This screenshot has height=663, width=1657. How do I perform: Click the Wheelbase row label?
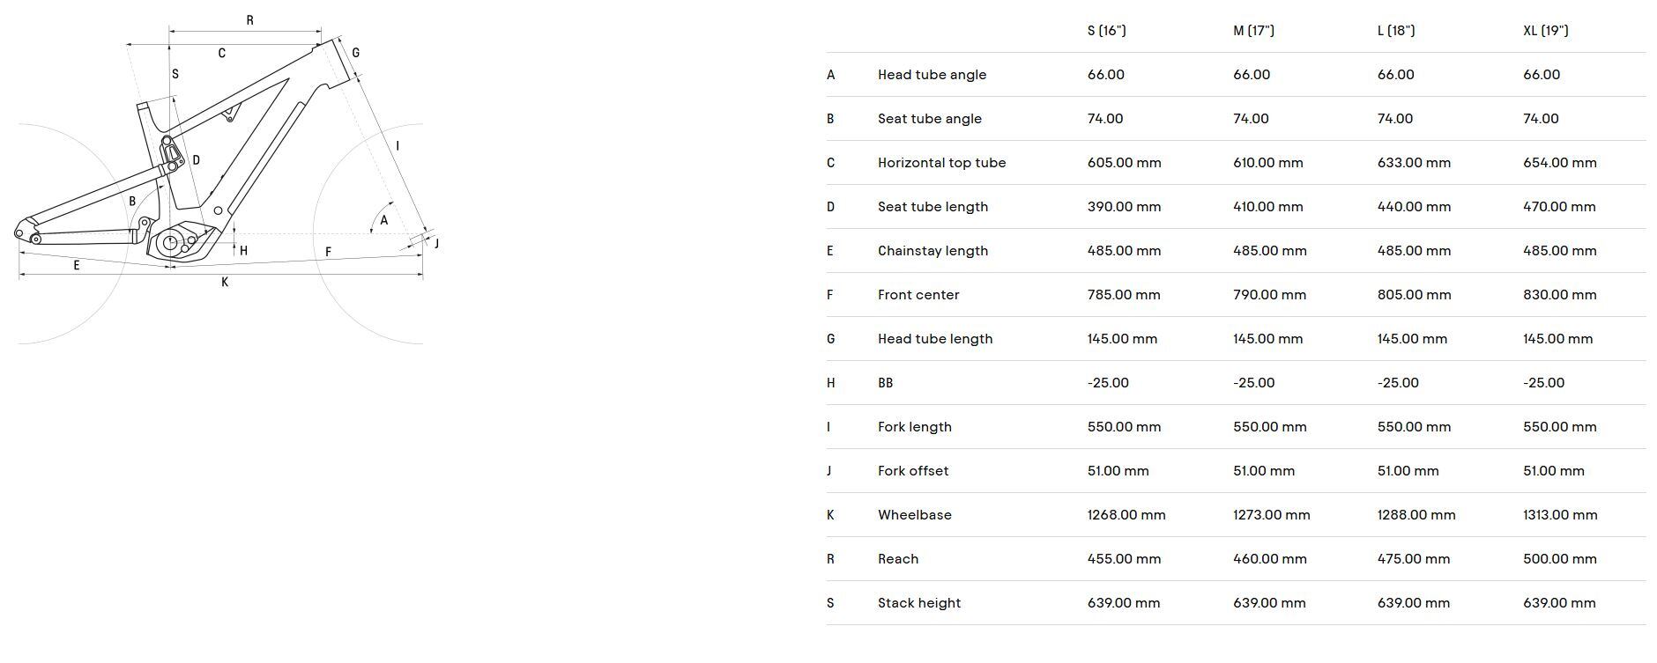click(914, 515)
